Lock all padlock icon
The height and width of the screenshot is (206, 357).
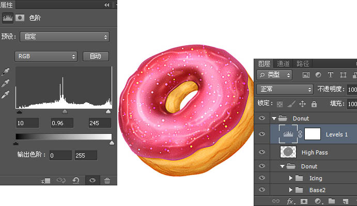[x=314, y=104]
